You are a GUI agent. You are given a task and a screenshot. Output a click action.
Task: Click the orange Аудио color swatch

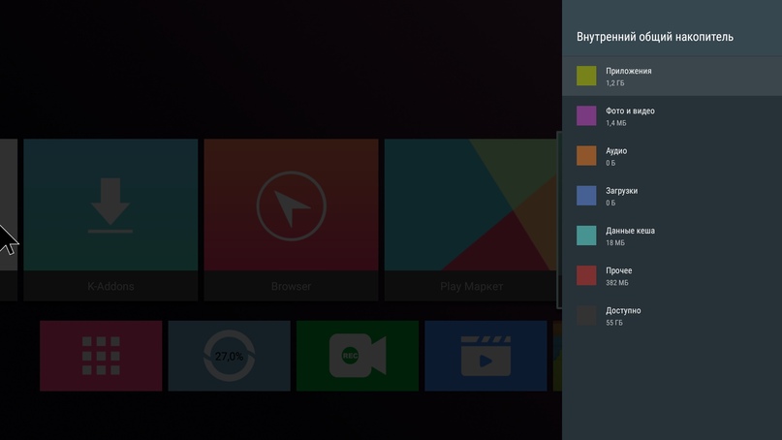click(x=586, y=156)
